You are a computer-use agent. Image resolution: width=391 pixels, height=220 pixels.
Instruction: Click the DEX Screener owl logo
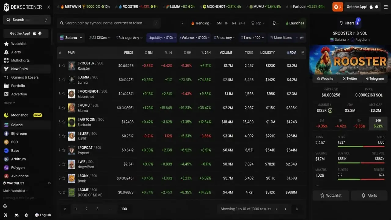click(6, 7)
